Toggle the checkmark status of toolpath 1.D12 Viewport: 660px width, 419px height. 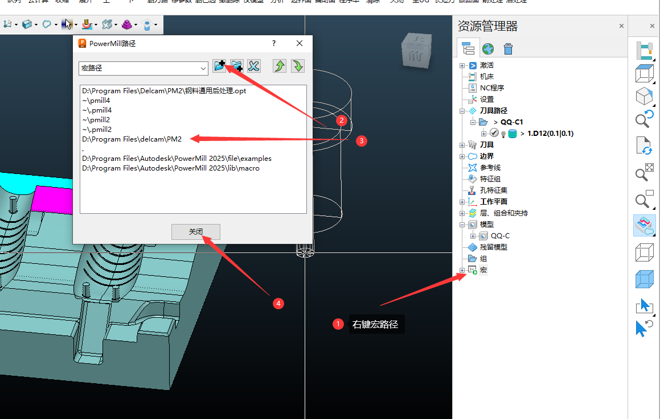coord(494,133)
